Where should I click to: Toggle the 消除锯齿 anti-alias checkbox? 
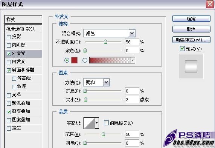pos(106,123)
